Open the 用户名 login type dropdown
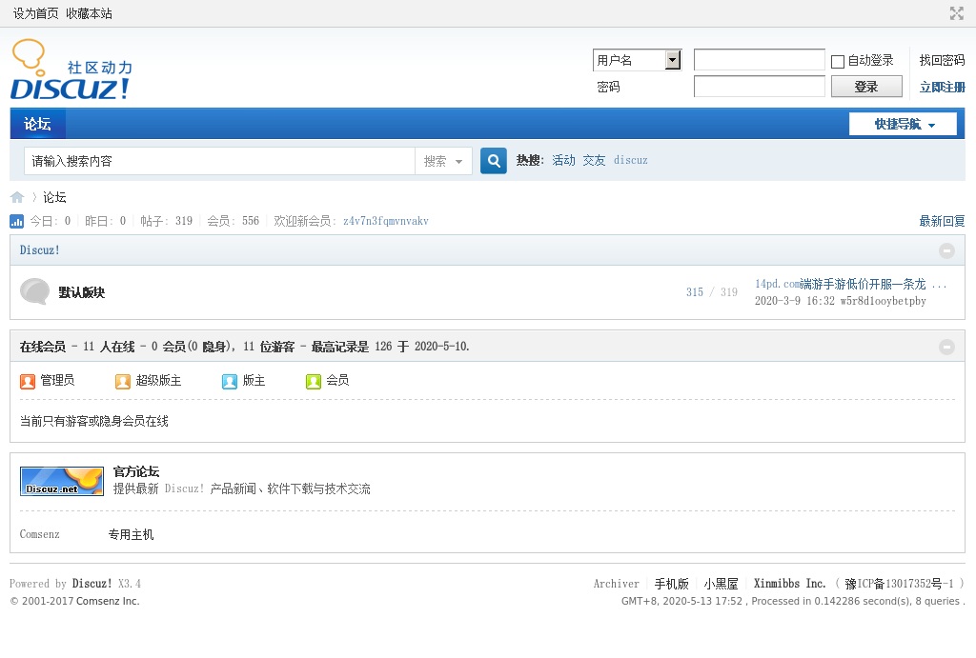The height and width of the screenshot is (658, 976). point(673,60)
